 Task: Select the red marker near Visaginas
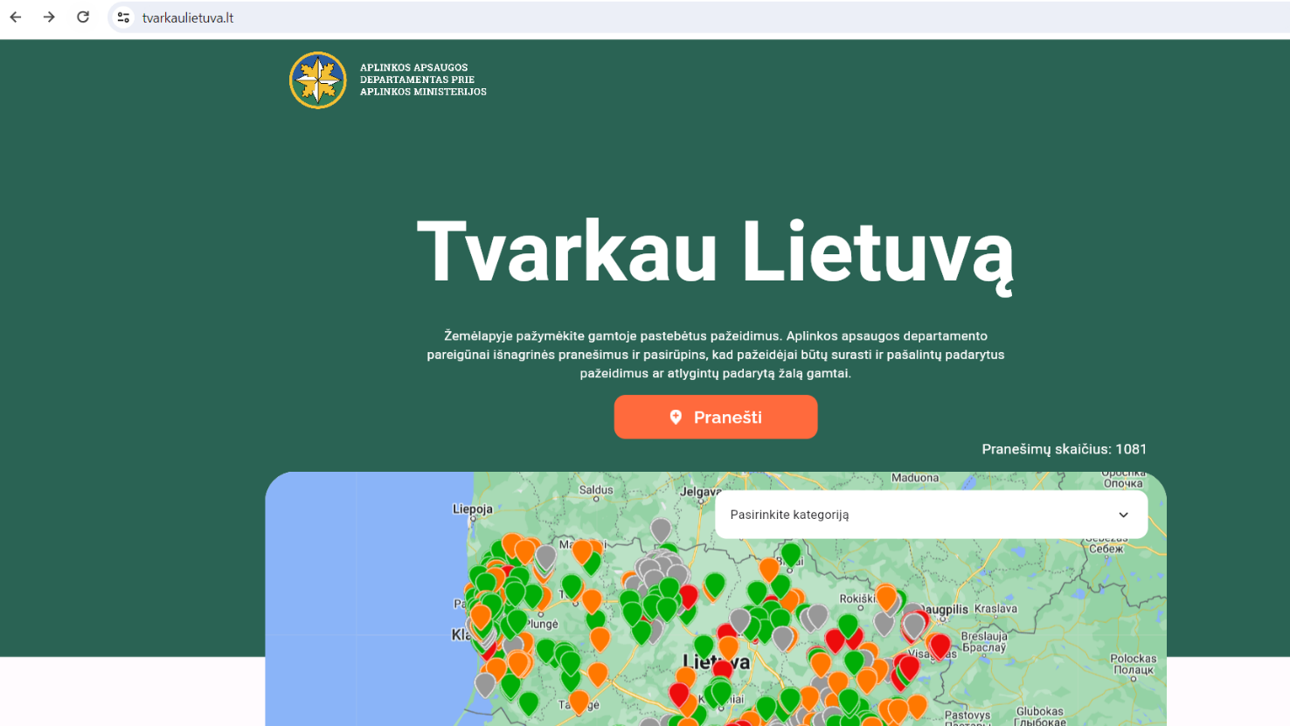[940, 646]
